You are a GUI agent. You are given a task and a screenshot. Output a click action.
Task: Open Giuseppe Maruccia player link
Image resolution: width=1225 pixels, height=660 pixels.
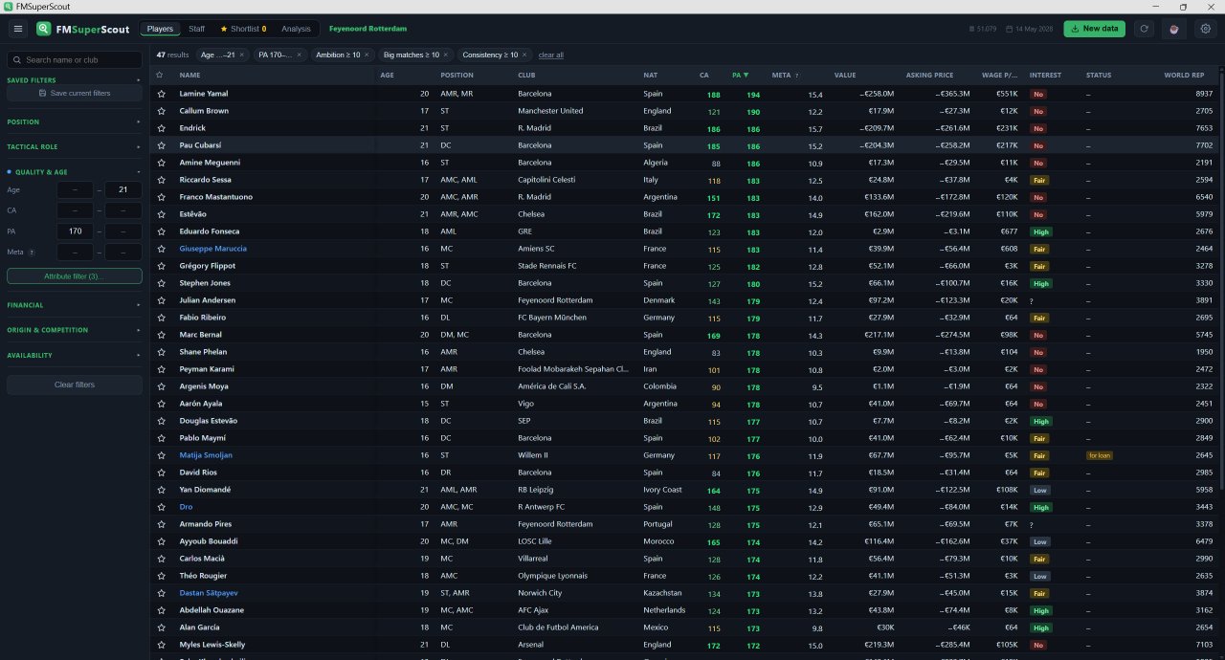[x=212, y=249]
